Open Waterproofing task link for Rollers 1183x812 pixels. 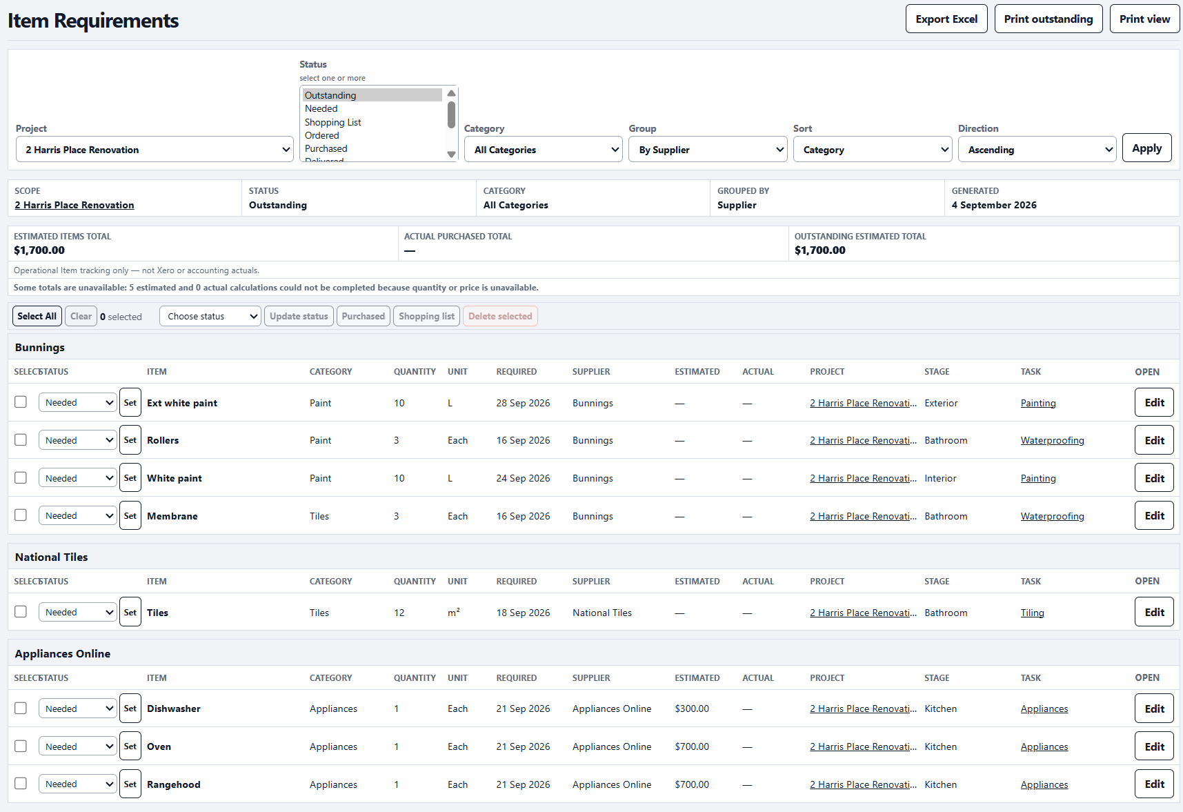point(1052,440)
